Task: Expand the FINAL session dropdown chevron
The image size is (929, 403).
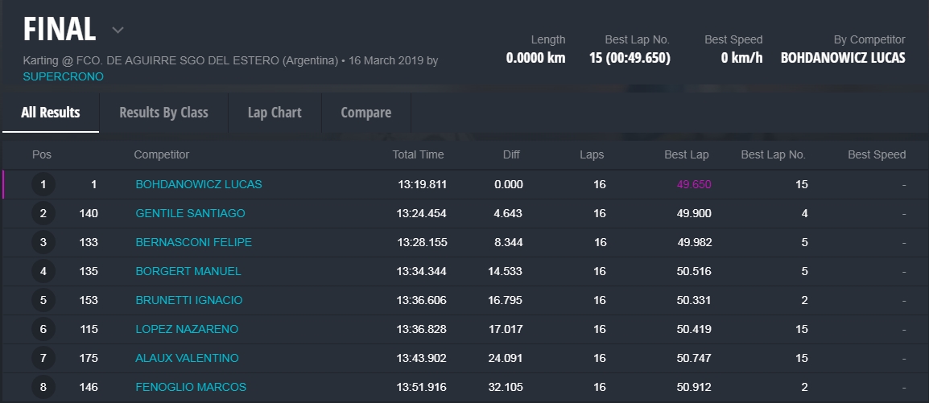Action: [x=118, y=31]
